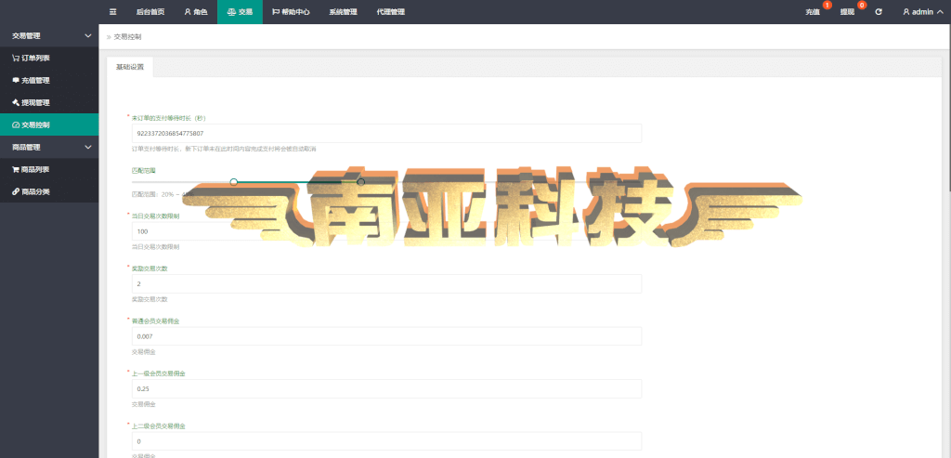Image resolution: width=951 pixels, height=458 pixels.
Task: Click the shopping cart icon beside 商品列表
Action: pos(16,170)
